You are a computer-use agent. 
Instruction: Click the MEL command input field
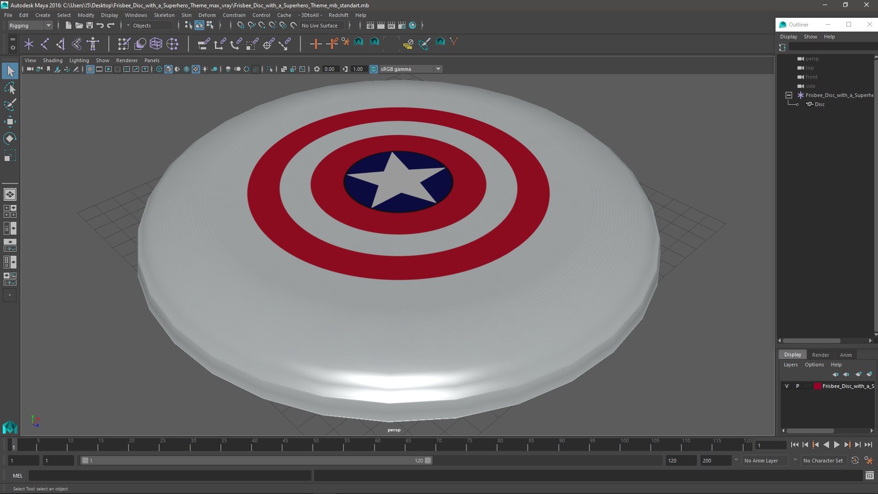(x=170, y=476)
